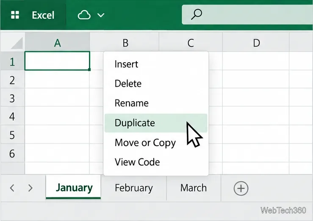Click the magnifier search icon

pyautogui.click(x=197, y=14)
